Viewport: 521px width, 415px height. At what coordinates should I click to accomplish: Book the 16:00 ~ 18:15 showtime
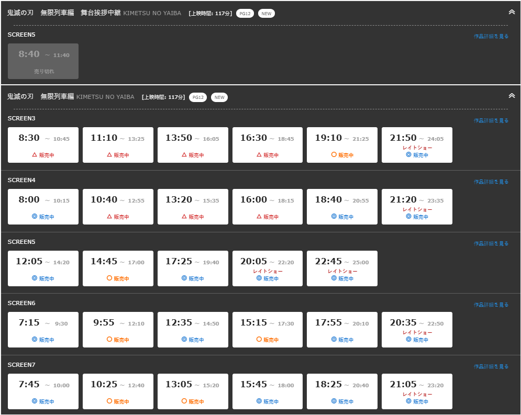point(268,207)
